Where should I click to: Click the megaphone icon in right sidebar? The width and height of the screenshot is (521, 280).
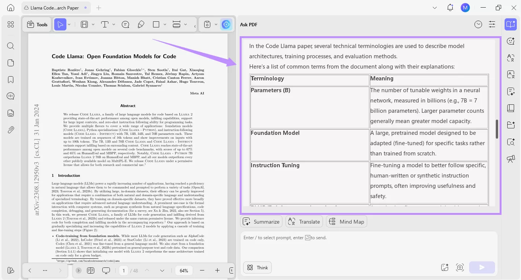511,159
